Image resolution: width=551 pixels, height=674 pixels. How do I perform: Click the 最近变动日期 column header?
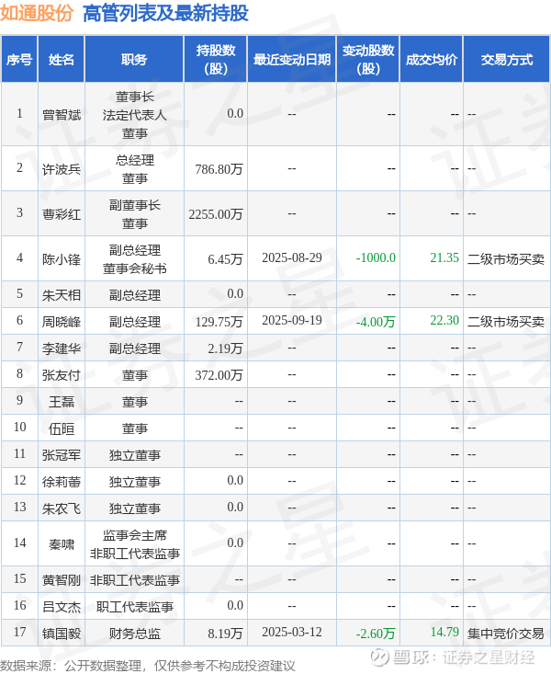point(292,60)
